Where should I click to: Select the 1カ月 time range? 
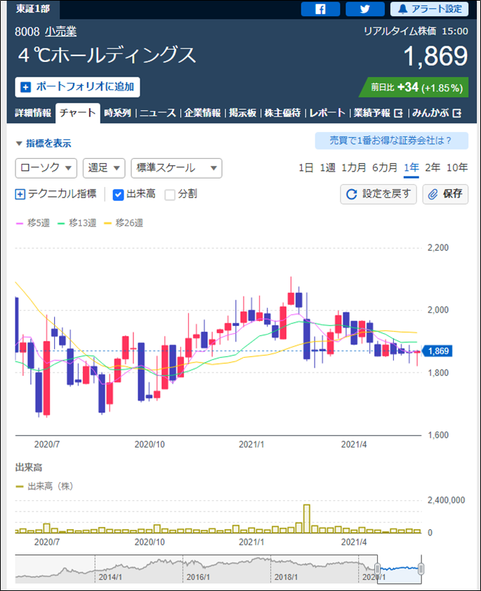tap(353, 168)
